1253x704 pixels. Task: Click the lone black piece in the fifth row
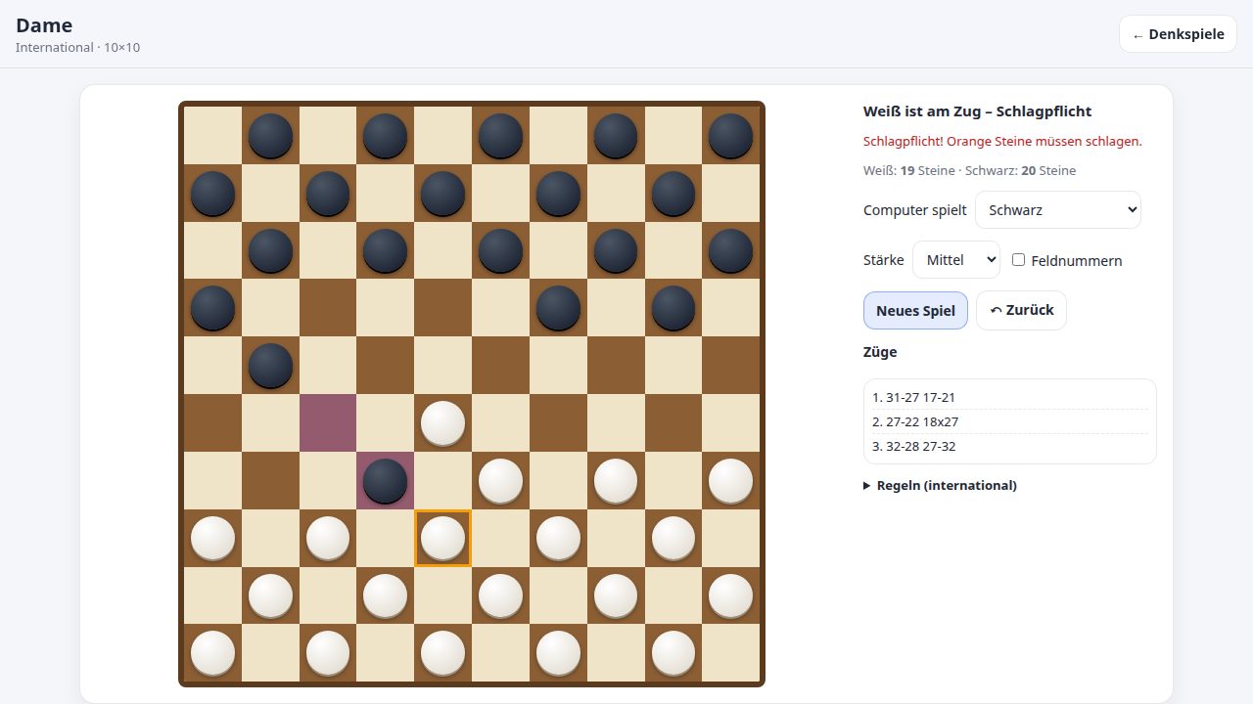click(270, 365)
